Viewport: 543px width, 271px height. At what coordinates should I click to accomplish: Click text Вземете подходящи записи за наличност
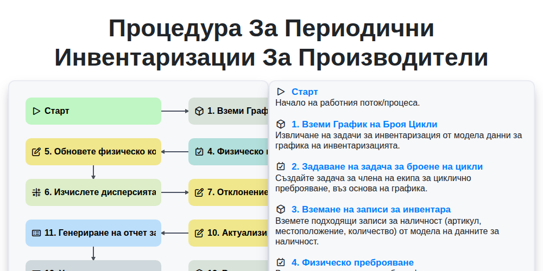pyautogui.click(x=387, y=231)
